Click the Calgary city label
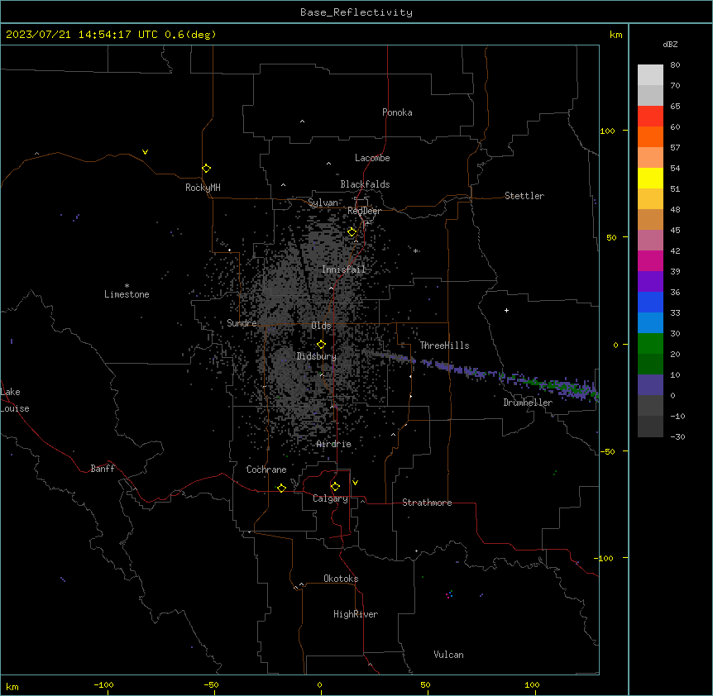Viewport: 713px width, 696px height. click(330, 498)
